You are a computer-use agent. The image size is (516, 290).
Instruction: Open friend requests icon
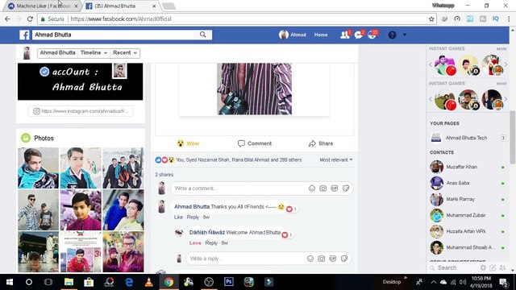tap(345, 35)
